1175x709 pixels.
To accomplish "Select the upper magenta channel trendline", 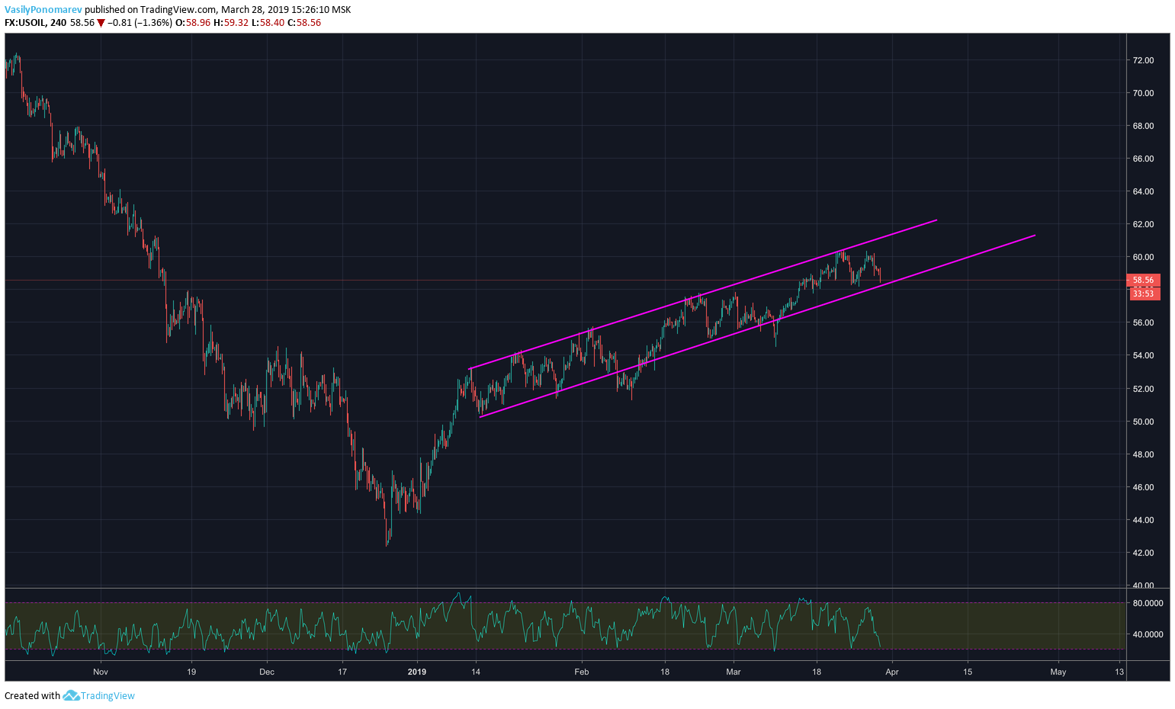I will (702, 294).
